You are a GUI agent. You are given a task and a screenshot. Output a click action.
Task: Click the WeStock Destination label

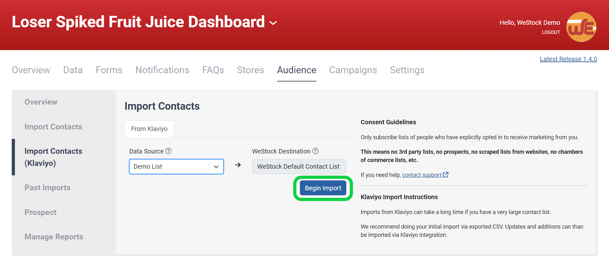pyautogui.click(x=281, y=151)
